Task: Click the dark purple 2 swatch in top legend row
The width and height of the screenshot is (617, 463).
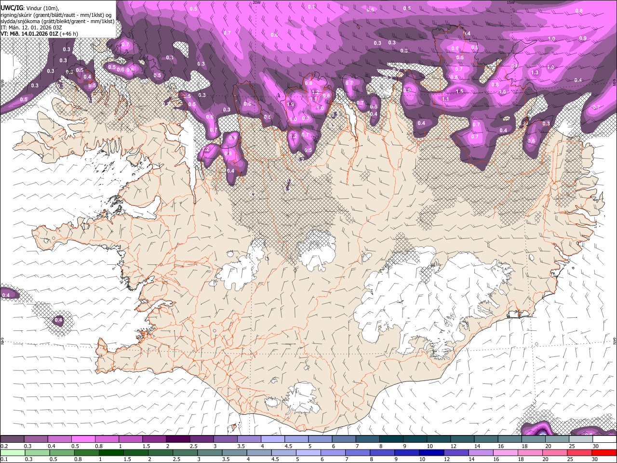Action: click(177, 439)
